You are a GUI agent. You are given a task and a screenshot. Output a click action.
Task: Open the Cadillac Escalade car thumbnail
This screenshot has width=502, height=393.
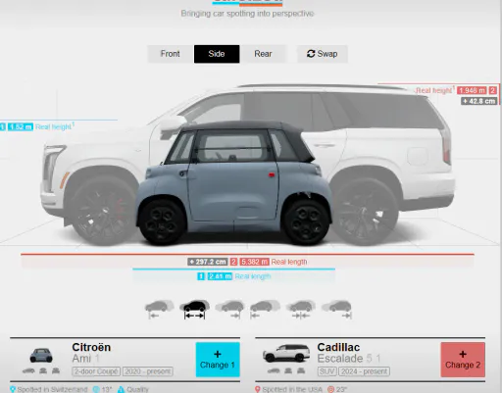286,353
